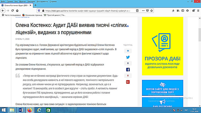Screen dimensions: 201x113
Task: Show hidden system tray icons
Action: coord(170,110)
